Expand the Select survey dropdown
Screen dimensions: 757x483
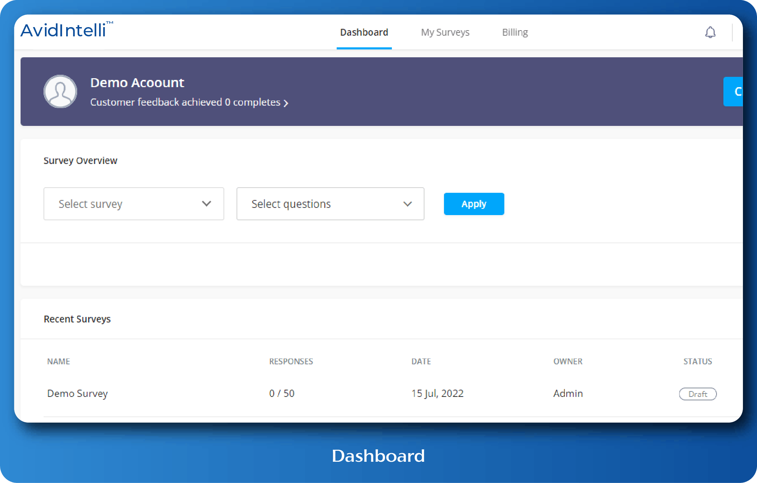click(x=134, y=204)
